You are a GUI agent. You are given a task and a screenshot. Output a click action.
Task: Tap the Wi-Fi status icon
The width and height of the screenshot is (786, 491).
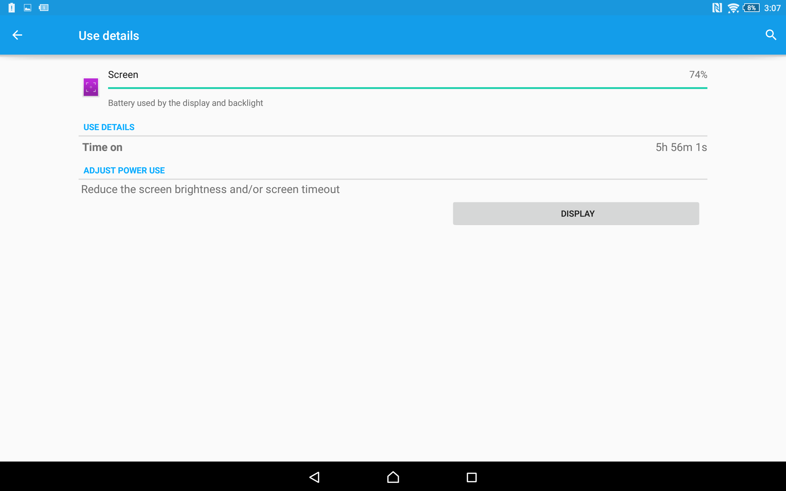click(733, 8)
